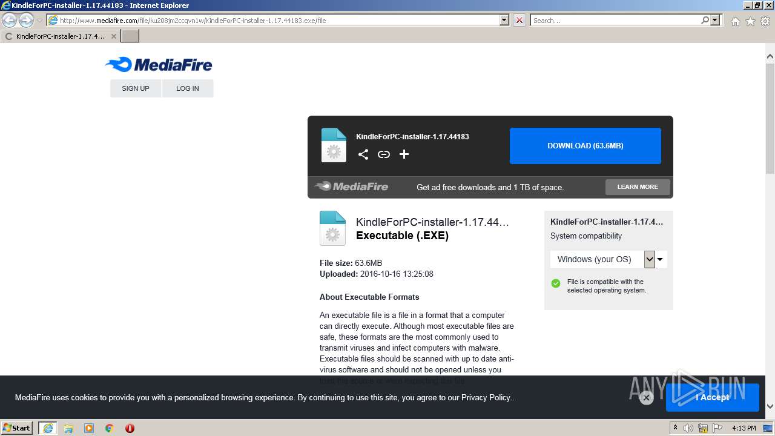Click 'Get ad free downloads and 1 TB' text

[x=490, y=187]
